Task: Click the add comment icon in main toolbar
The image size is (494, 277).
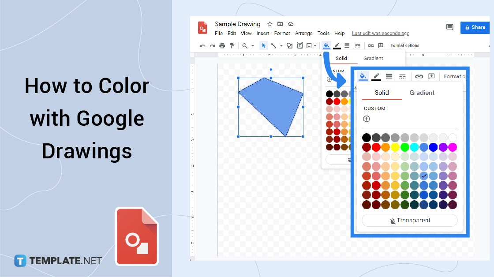Action: pyautogui.click(x=381, y=46)
